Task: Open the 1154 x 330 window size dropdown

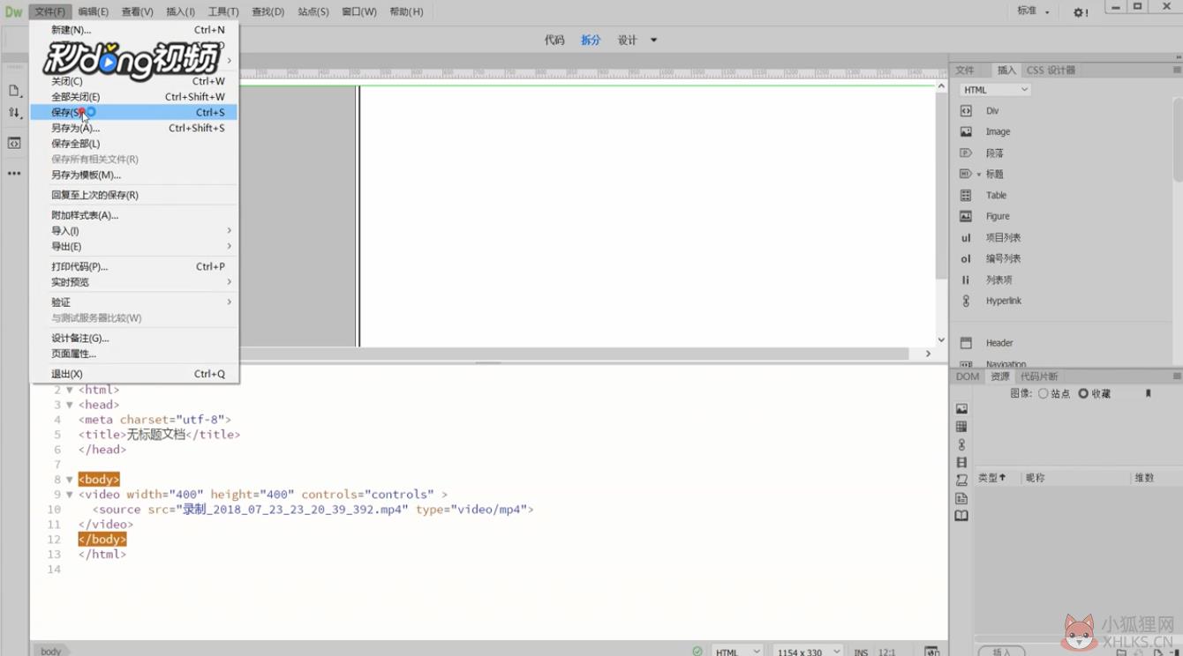Action: 808,652
